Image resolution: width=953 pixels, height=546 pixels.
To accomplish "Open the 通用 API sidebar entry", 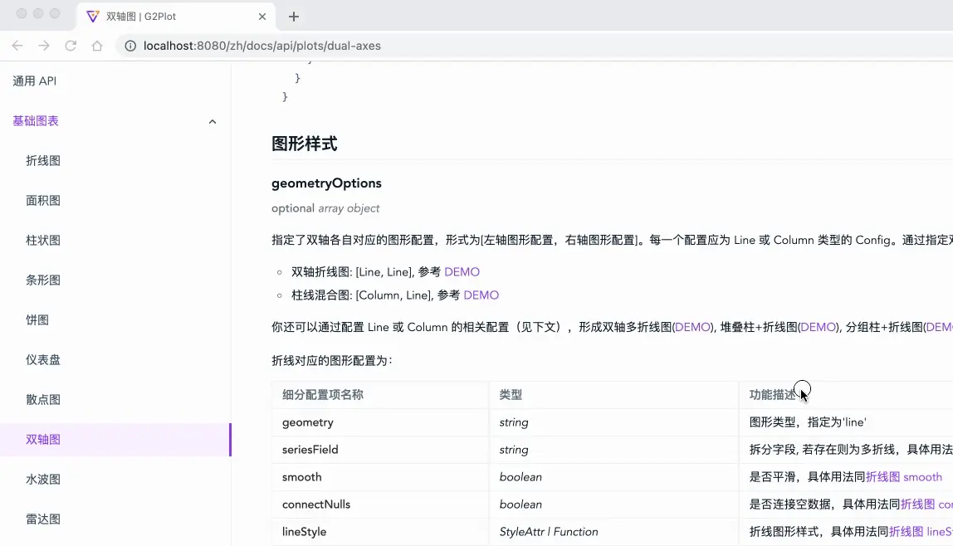I will (35, 80).
